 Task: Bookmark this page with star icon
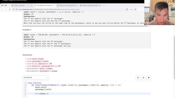click(x=135, y=10)
